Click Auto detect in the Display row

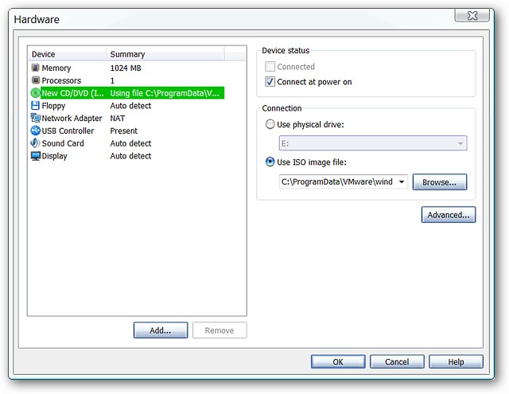[x=130, y=156]
